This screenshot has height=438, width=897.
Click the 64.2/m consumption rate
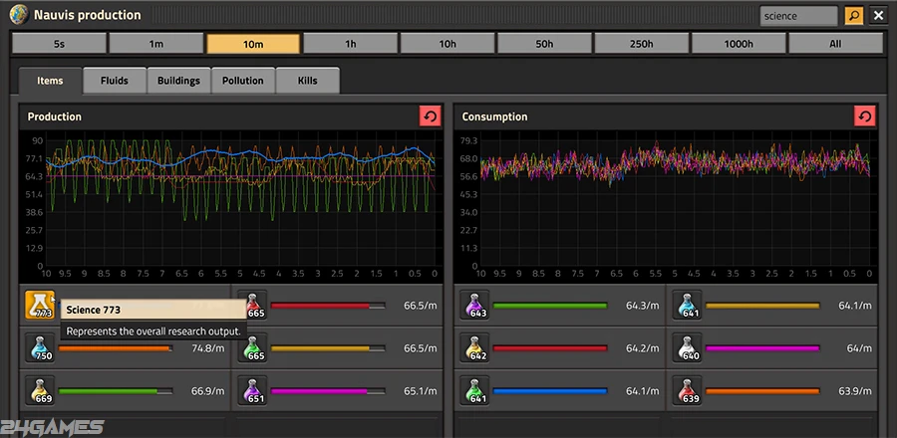click(x=642, y=348)
